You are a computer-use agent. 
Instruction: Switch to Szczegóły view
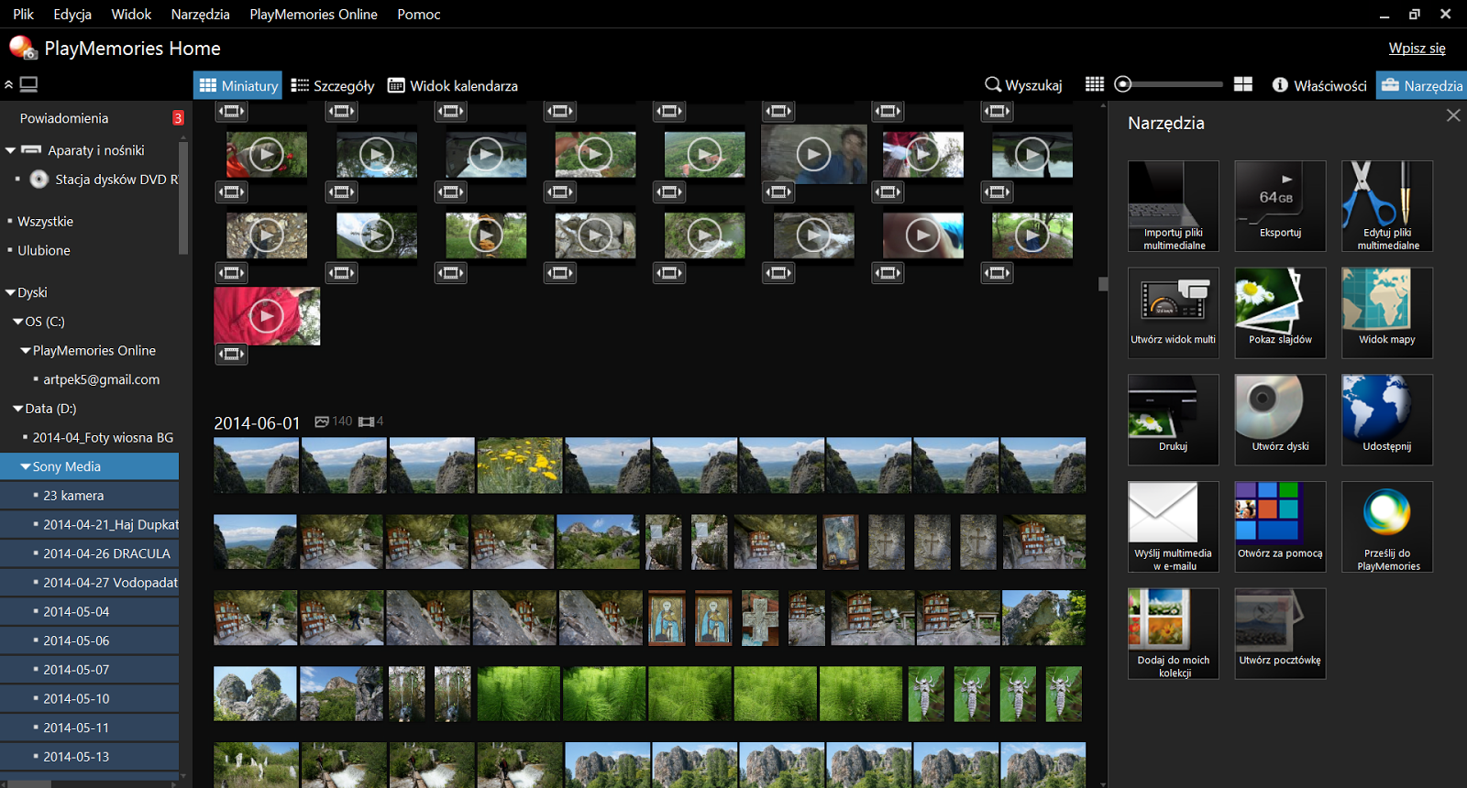click(x=333, y=85)
